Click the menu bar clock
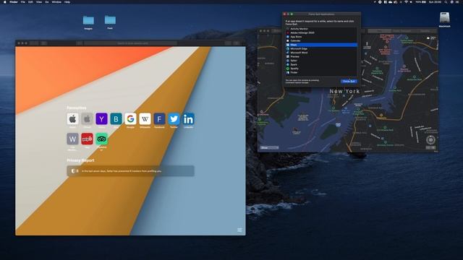 point(435,2)
